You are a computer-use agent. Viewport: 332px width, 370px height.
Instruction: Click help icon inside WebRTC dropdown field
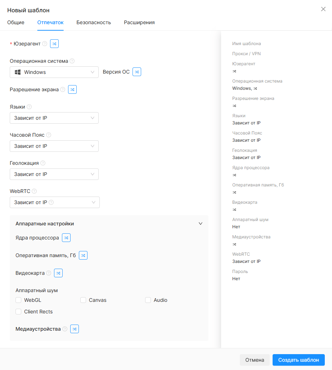click(x=51, y=202)
